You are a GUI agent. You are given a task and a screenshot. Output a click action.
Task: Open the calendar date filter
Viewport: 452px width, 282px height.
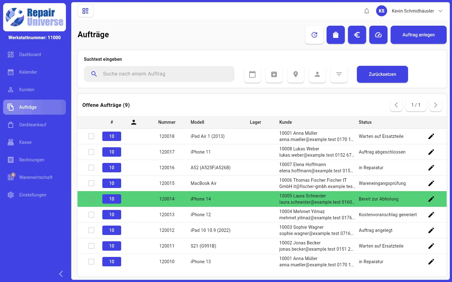[x=252, y=74]
